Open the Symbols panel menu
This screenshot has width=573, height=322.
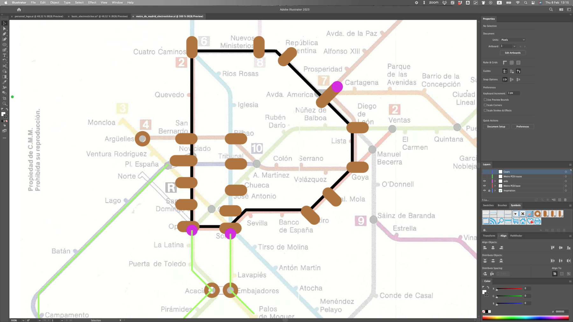pos(570,206)
